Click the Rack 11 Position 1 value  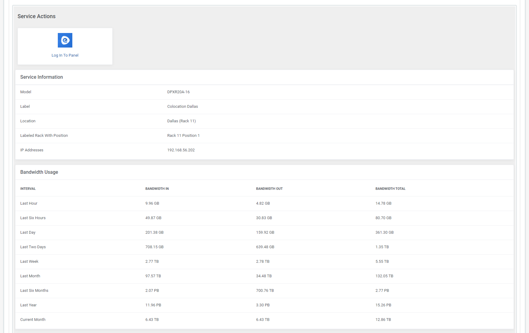point(183,136)
